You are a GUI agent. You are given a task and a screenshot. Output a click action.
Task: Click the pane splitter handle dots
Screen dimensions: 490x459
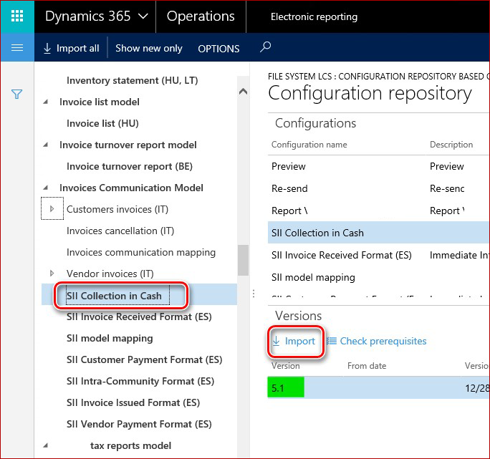(254, 294)
